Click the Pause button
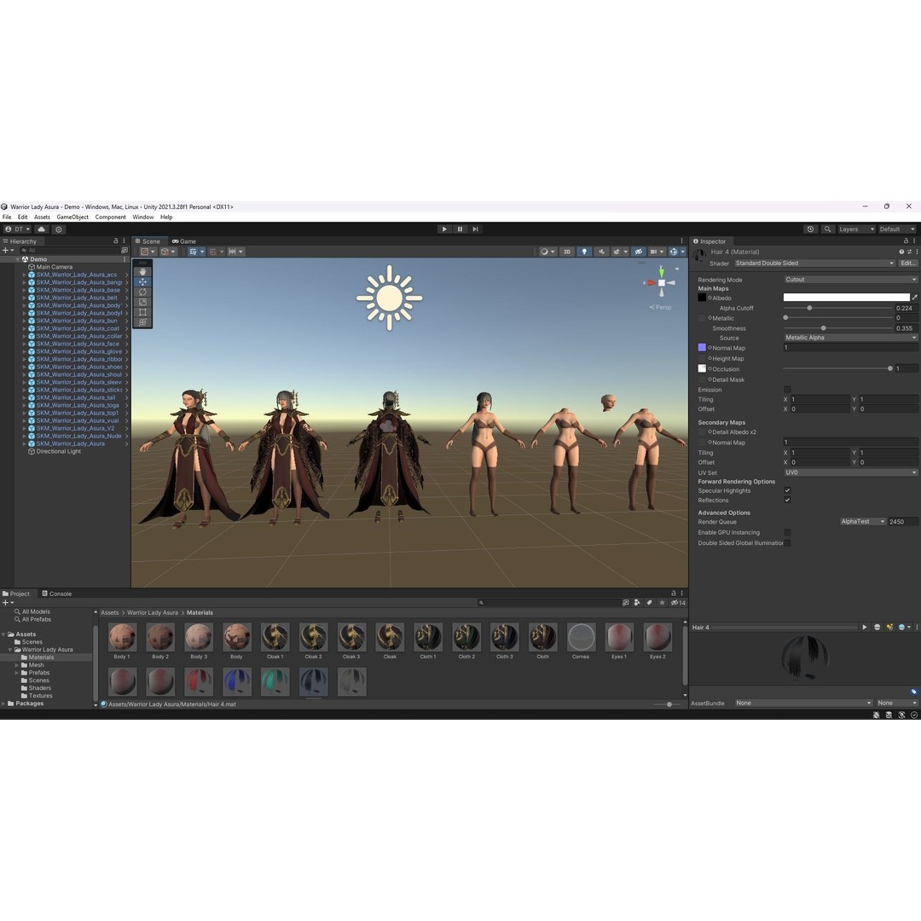 click(460, 229)
